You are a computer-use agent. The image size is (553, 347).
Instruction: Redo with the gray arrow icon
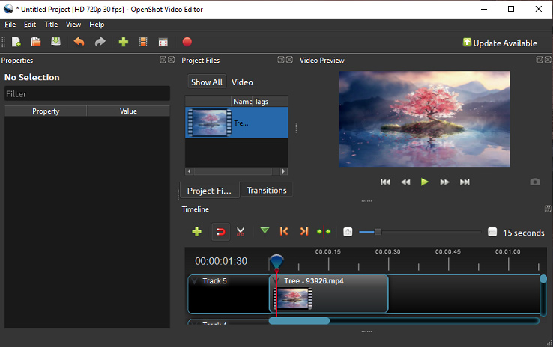(100, 42)
